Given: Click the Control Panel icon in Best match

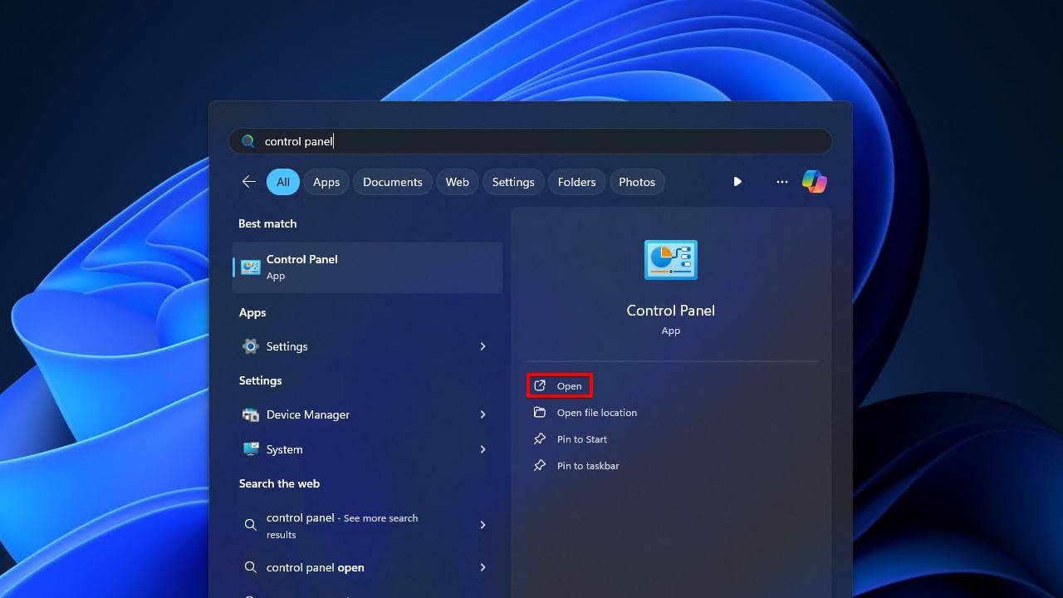Looking at the screenshot, I should tap(250, 267).
